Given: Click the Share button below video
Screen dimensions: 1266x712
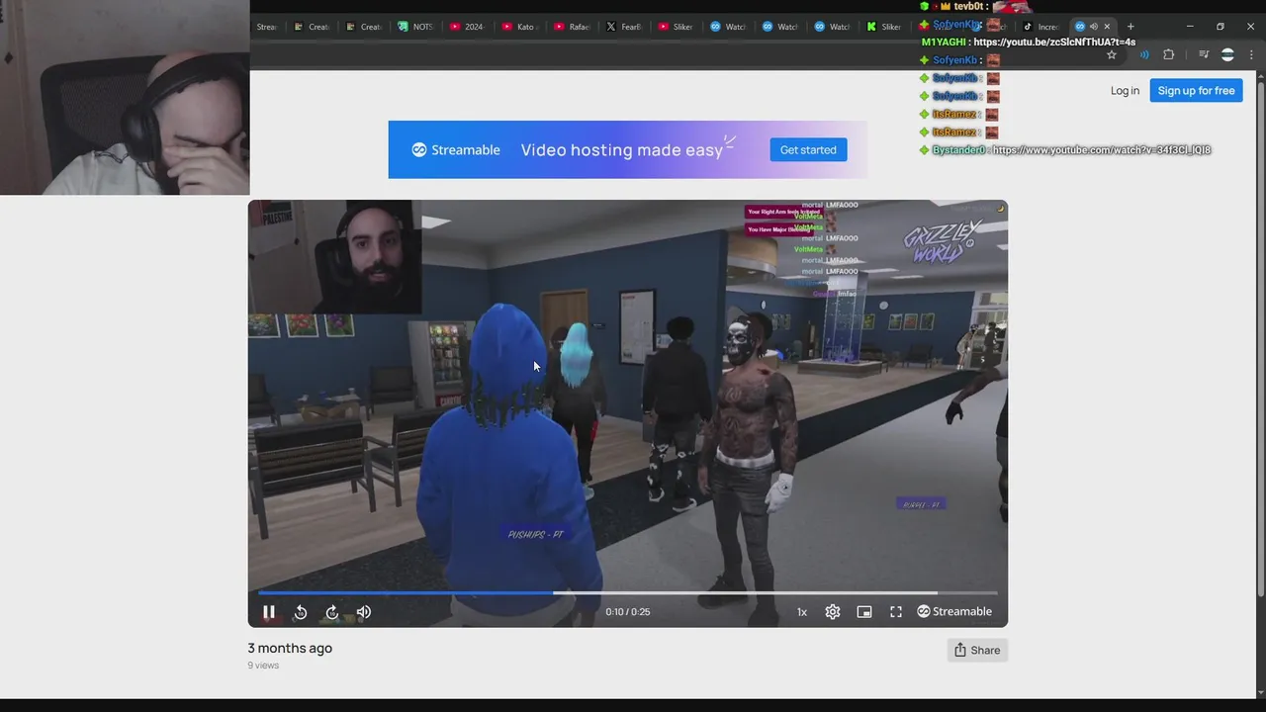Looking at the screenshot, I should click(x=977, y=650).
